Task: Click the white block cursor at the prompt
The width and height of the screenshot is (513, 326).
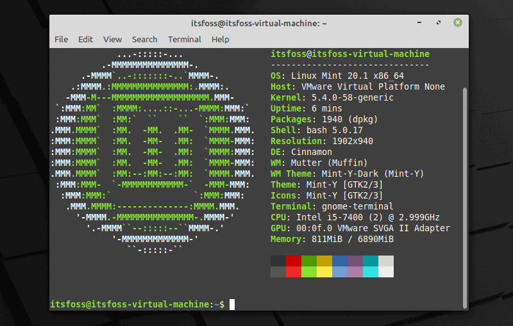Action: click(x=232, y=304)
